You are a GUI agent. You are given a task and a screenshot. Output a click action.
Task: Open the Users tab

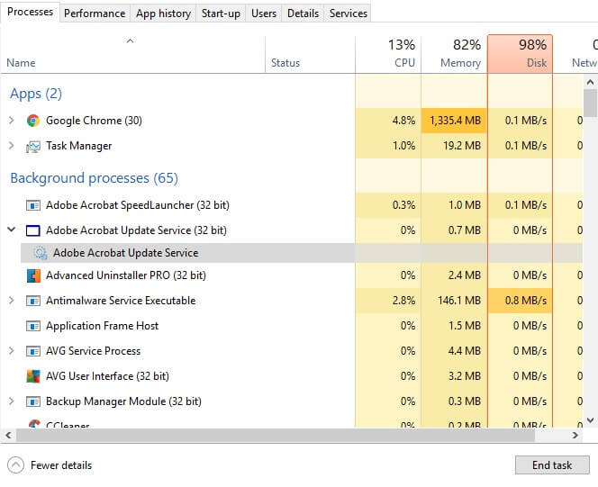click(264, 14)
